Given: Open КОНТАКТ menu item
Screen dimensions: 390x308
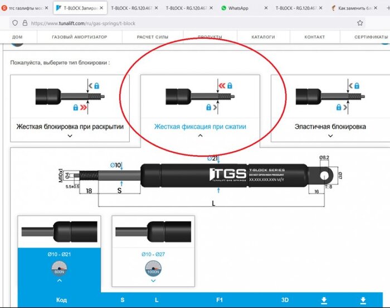Looking at the screenshot, I should (x=315, y=37).
